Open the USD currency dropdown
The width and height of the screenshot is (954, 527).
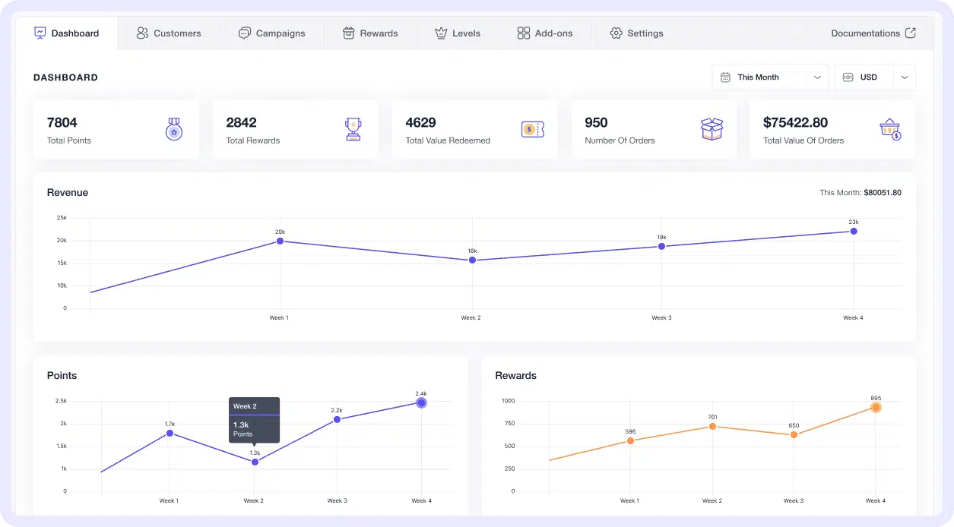905,77
